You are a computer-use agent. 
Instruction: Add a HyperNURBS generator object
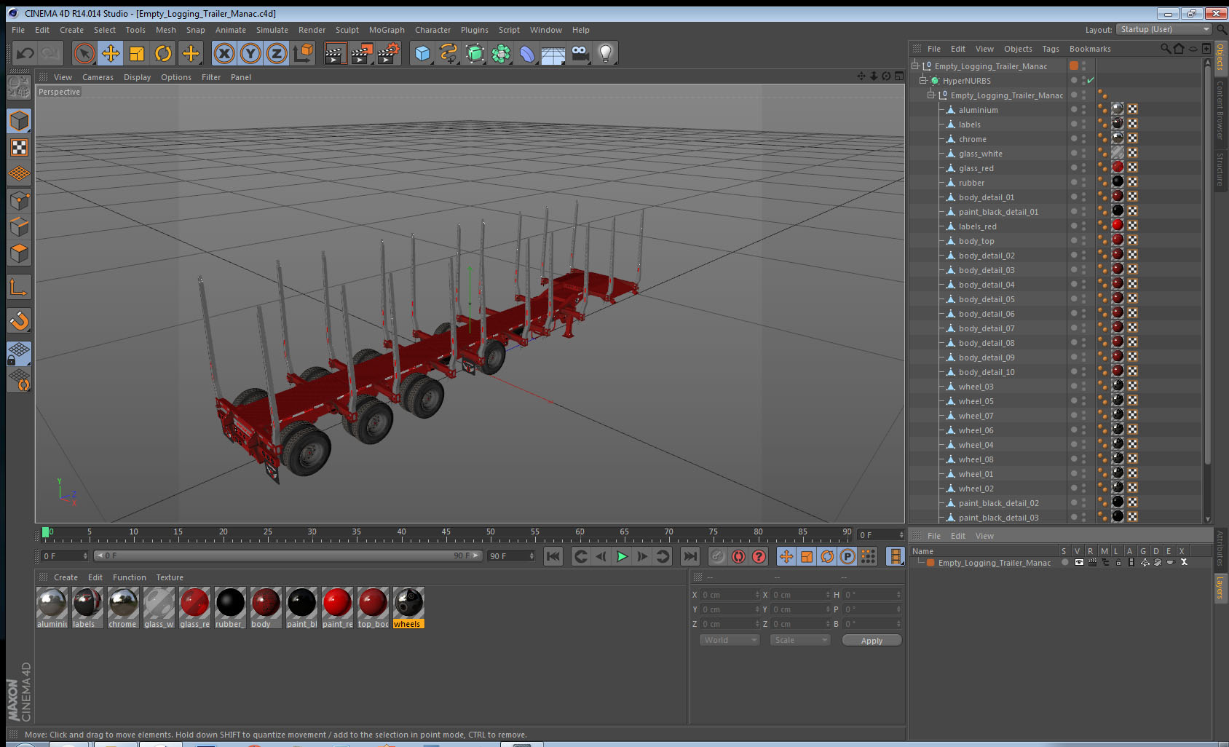475,53
